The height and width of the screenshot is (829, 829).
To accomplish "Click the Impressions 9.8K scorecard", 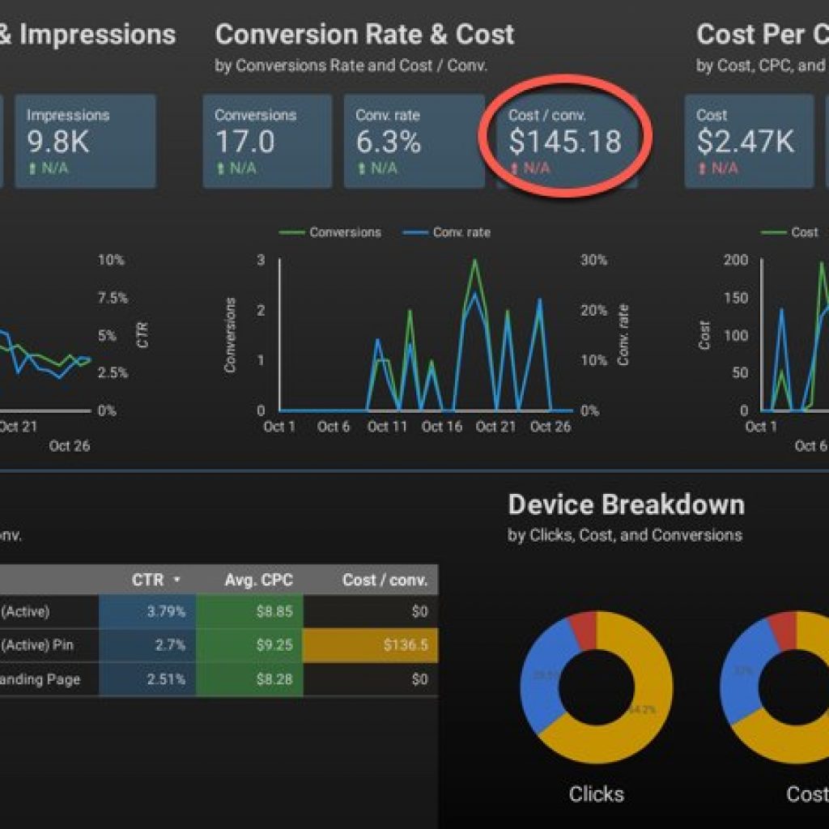I will click(x=85, y=141).
